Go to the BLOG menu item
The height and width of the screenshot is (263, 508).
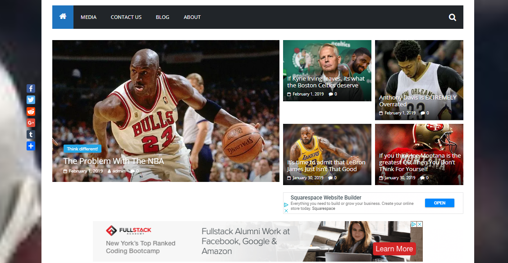(x=162, y=17)
